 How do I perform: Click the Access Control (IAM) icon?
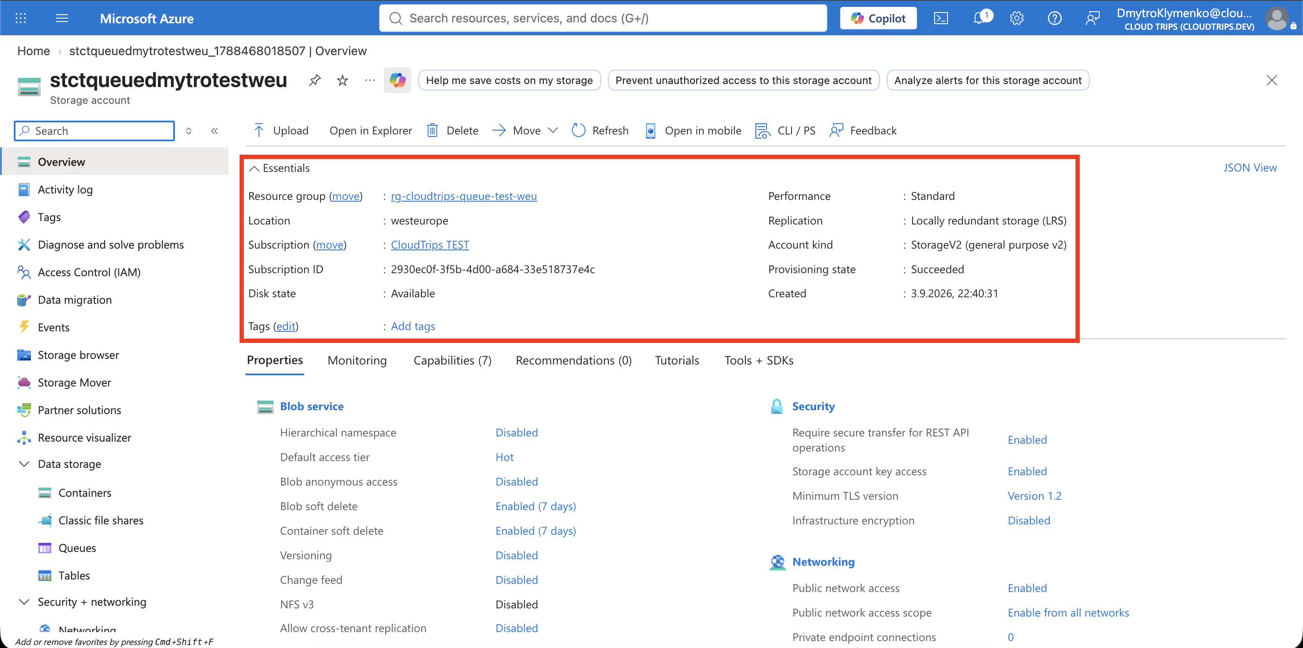pos(24,272)
